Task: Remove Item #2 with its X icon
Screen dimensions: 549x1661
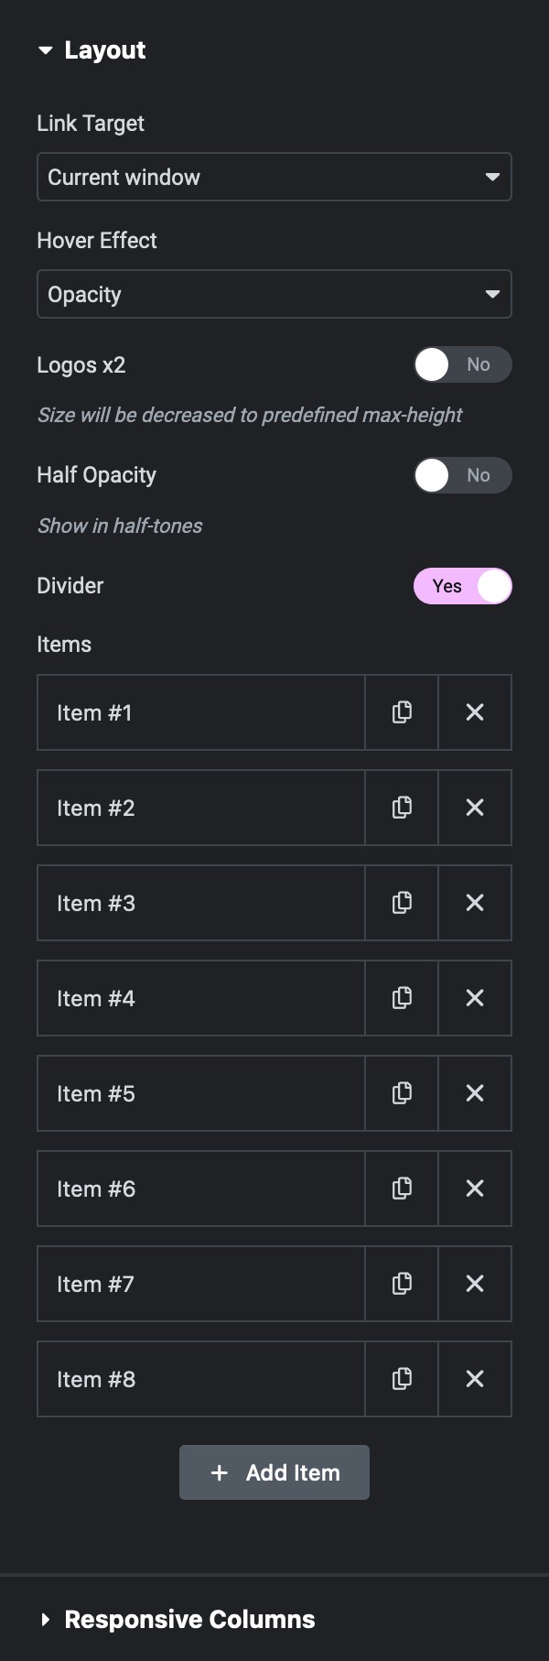Action: tap(475, 808)
